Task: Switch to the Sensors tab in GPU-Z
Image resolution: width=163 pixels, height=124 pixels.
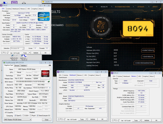Action: [17, 65]
